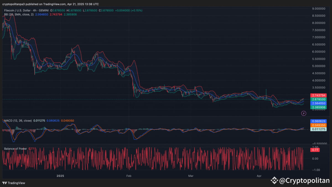The height and width of the screenshot is (187, 332).
Task: Click 0.011275 tag on MACD axis
Action: tap(319, 129)
